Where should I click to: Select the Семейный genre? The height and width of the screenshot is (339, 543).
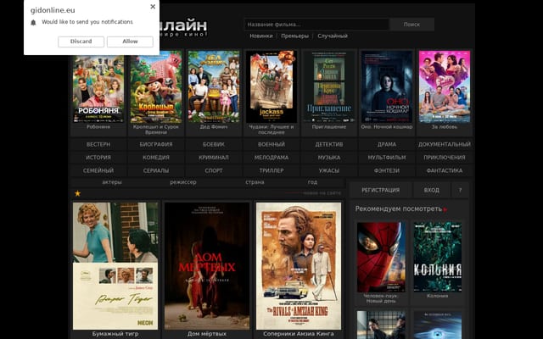click(98, 170)
